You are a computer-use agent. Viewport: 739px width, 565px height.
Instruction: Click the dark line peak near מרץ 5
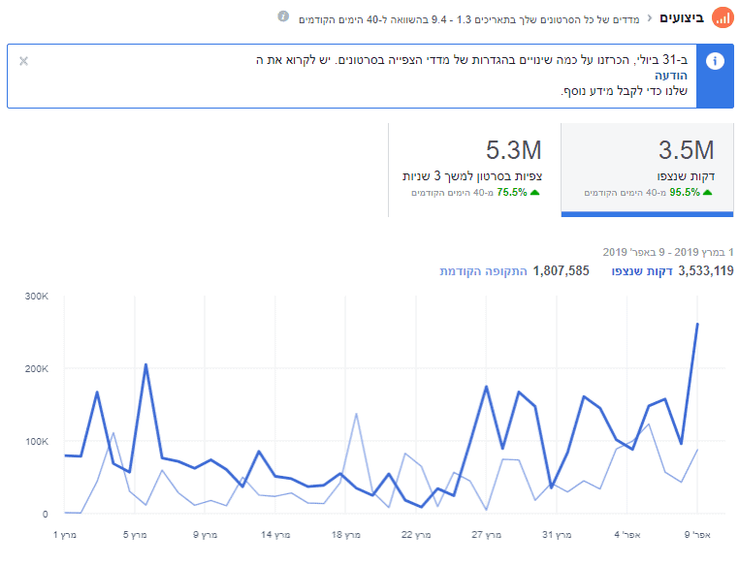145,365
